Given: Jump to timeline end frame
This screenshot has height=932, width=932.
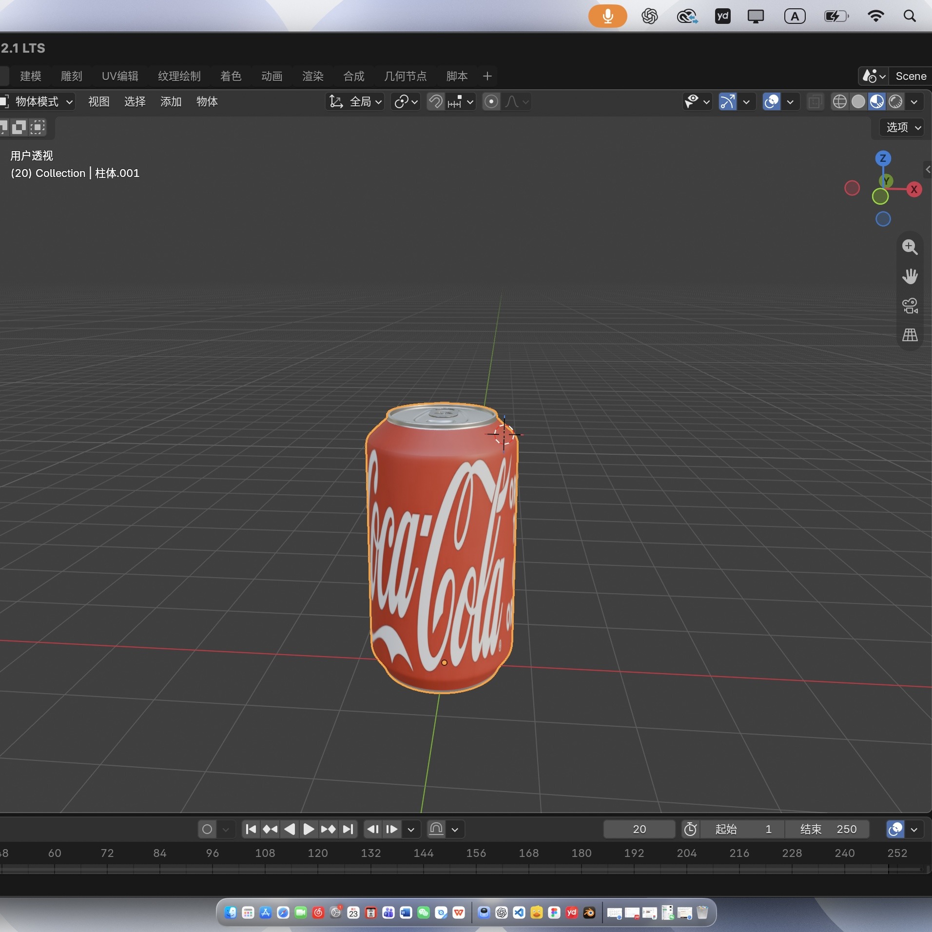Looking at the screenshot, I should [x=348, y=829].
